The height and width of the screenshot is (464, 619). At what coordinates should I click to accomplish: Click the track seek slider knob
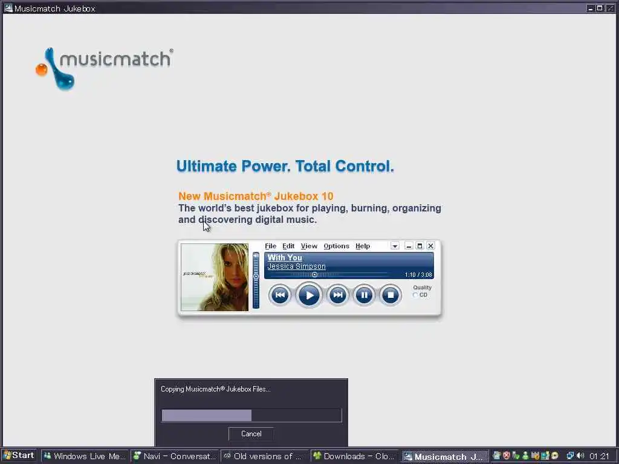(x=314, y=274)
